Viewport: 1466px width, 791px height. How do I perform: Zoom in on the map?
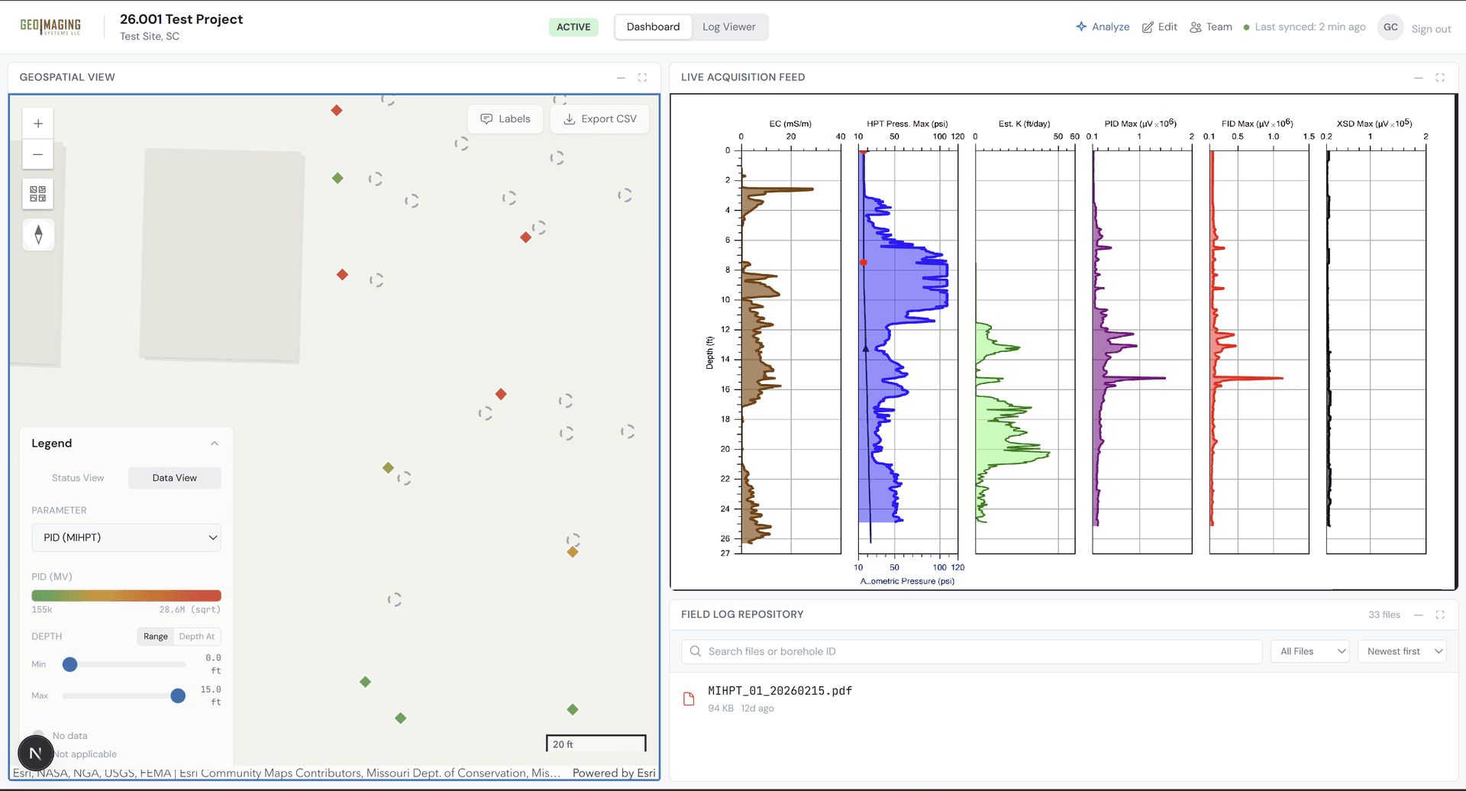(x=37, y=123)
